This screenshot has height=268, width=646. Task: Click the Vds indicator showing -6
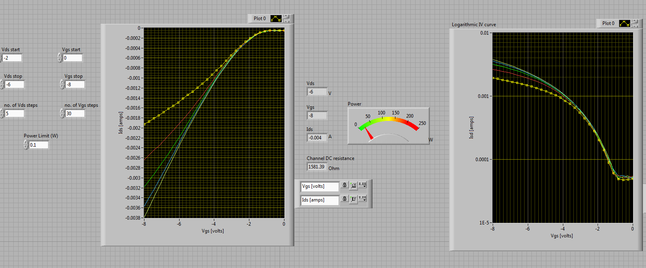[x=317, y=92]
